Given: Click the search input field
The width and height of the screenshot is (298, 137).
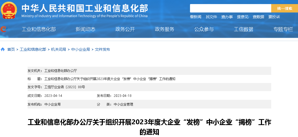Looking at the screenshot, I should coord(230,8).
